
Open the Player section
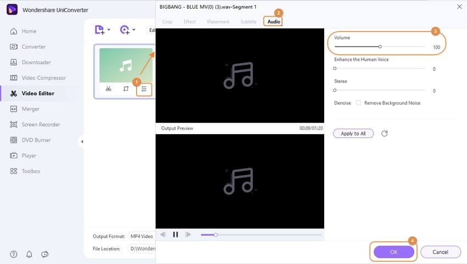tap(23, 156)
